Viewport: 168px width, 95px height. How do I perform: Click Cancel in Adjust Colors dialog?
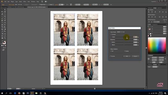coord(135,56)
